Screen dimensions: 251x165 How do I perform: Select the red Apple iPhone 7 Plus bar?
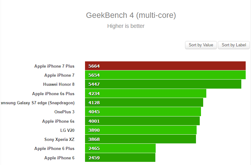[165, 66]
